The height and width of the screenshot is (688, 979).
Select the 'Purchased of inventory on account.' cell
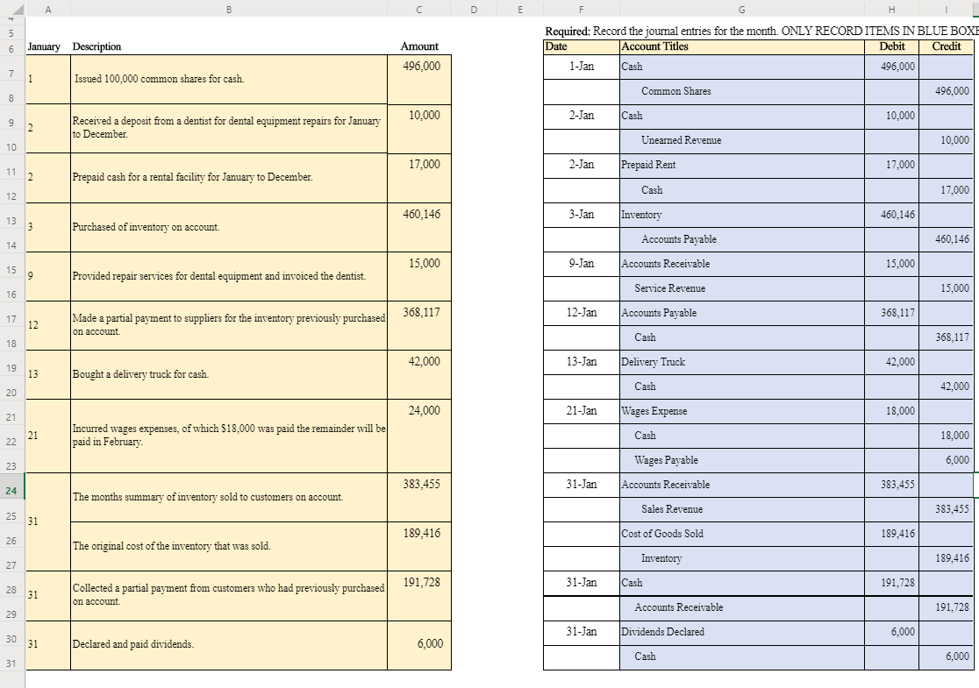coord(228,227)
